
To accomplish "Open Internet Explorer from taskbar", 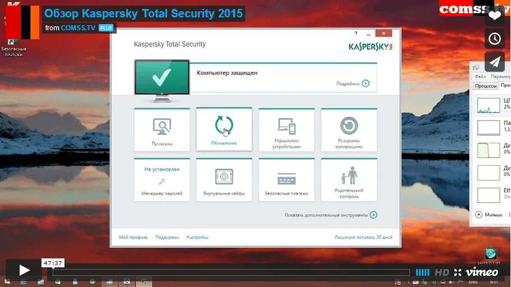I will point(24,282).
